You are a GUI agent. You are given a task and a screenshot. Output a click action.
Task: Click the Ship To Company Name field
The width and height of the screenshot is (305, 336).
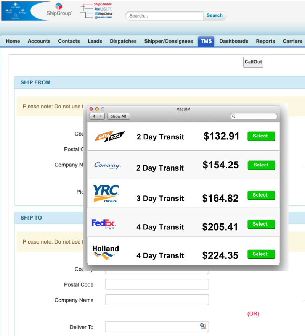tap(157, 300)
